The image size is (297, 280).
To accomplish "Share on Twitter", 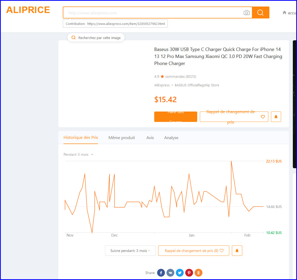I will [x=180, y=273].
